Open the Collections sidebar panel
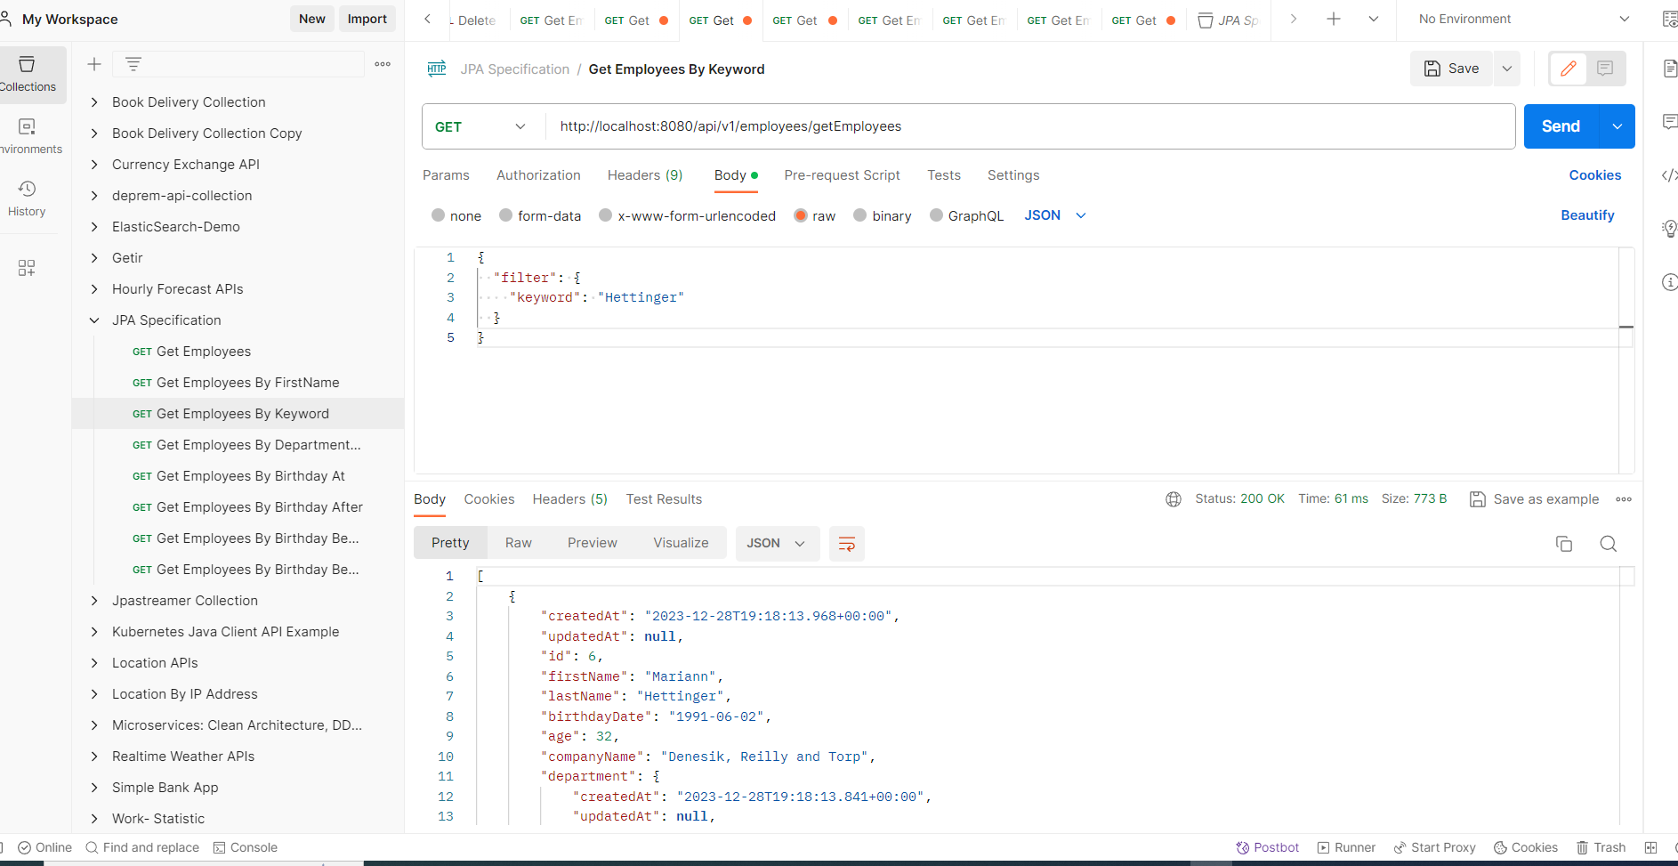This screenshot has height=866, width=1678. point(28,75)
